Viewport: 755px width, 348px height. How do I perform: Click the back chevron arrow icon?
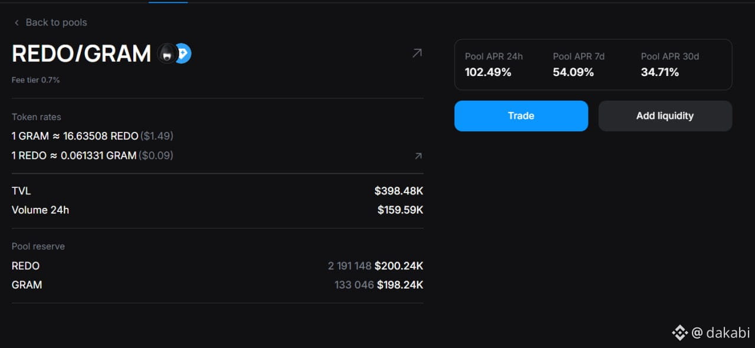click(17, 22)
